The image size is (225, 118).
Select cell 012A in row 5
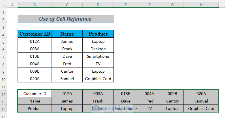(35, 41)
